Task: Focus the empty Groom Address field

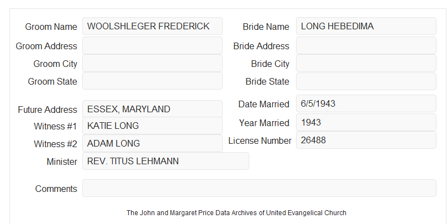Action: pos(152,45)
